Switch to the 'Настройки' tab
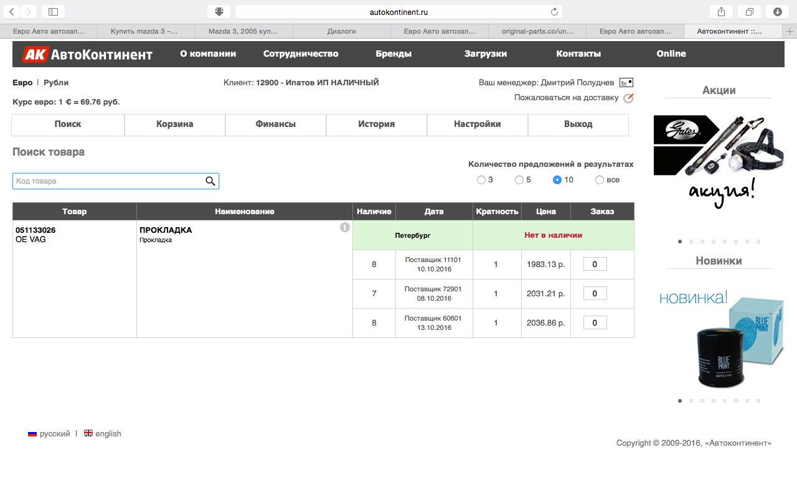Viewport: 797px width, 498px height. click(x=478, y=125)
